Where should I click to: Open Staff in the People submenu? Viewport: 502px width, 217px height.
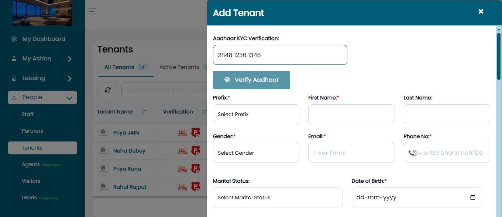point(28,114)
